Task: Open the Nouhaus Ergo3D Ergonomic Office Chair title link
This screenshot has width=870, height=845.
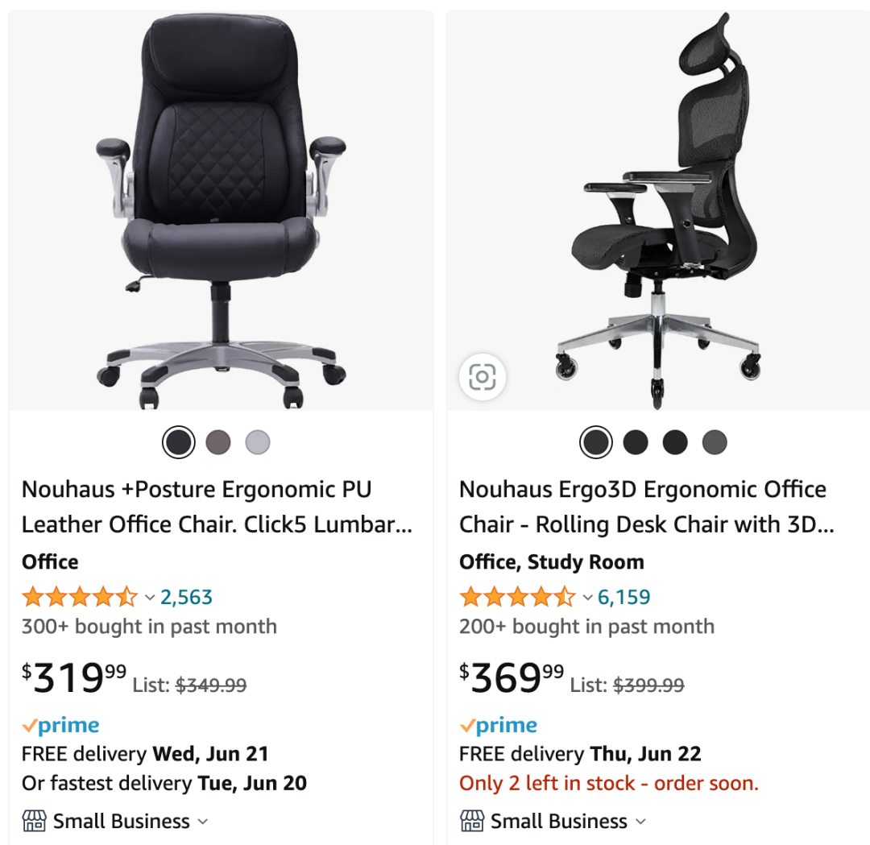Action: click(x=647, y=507)
